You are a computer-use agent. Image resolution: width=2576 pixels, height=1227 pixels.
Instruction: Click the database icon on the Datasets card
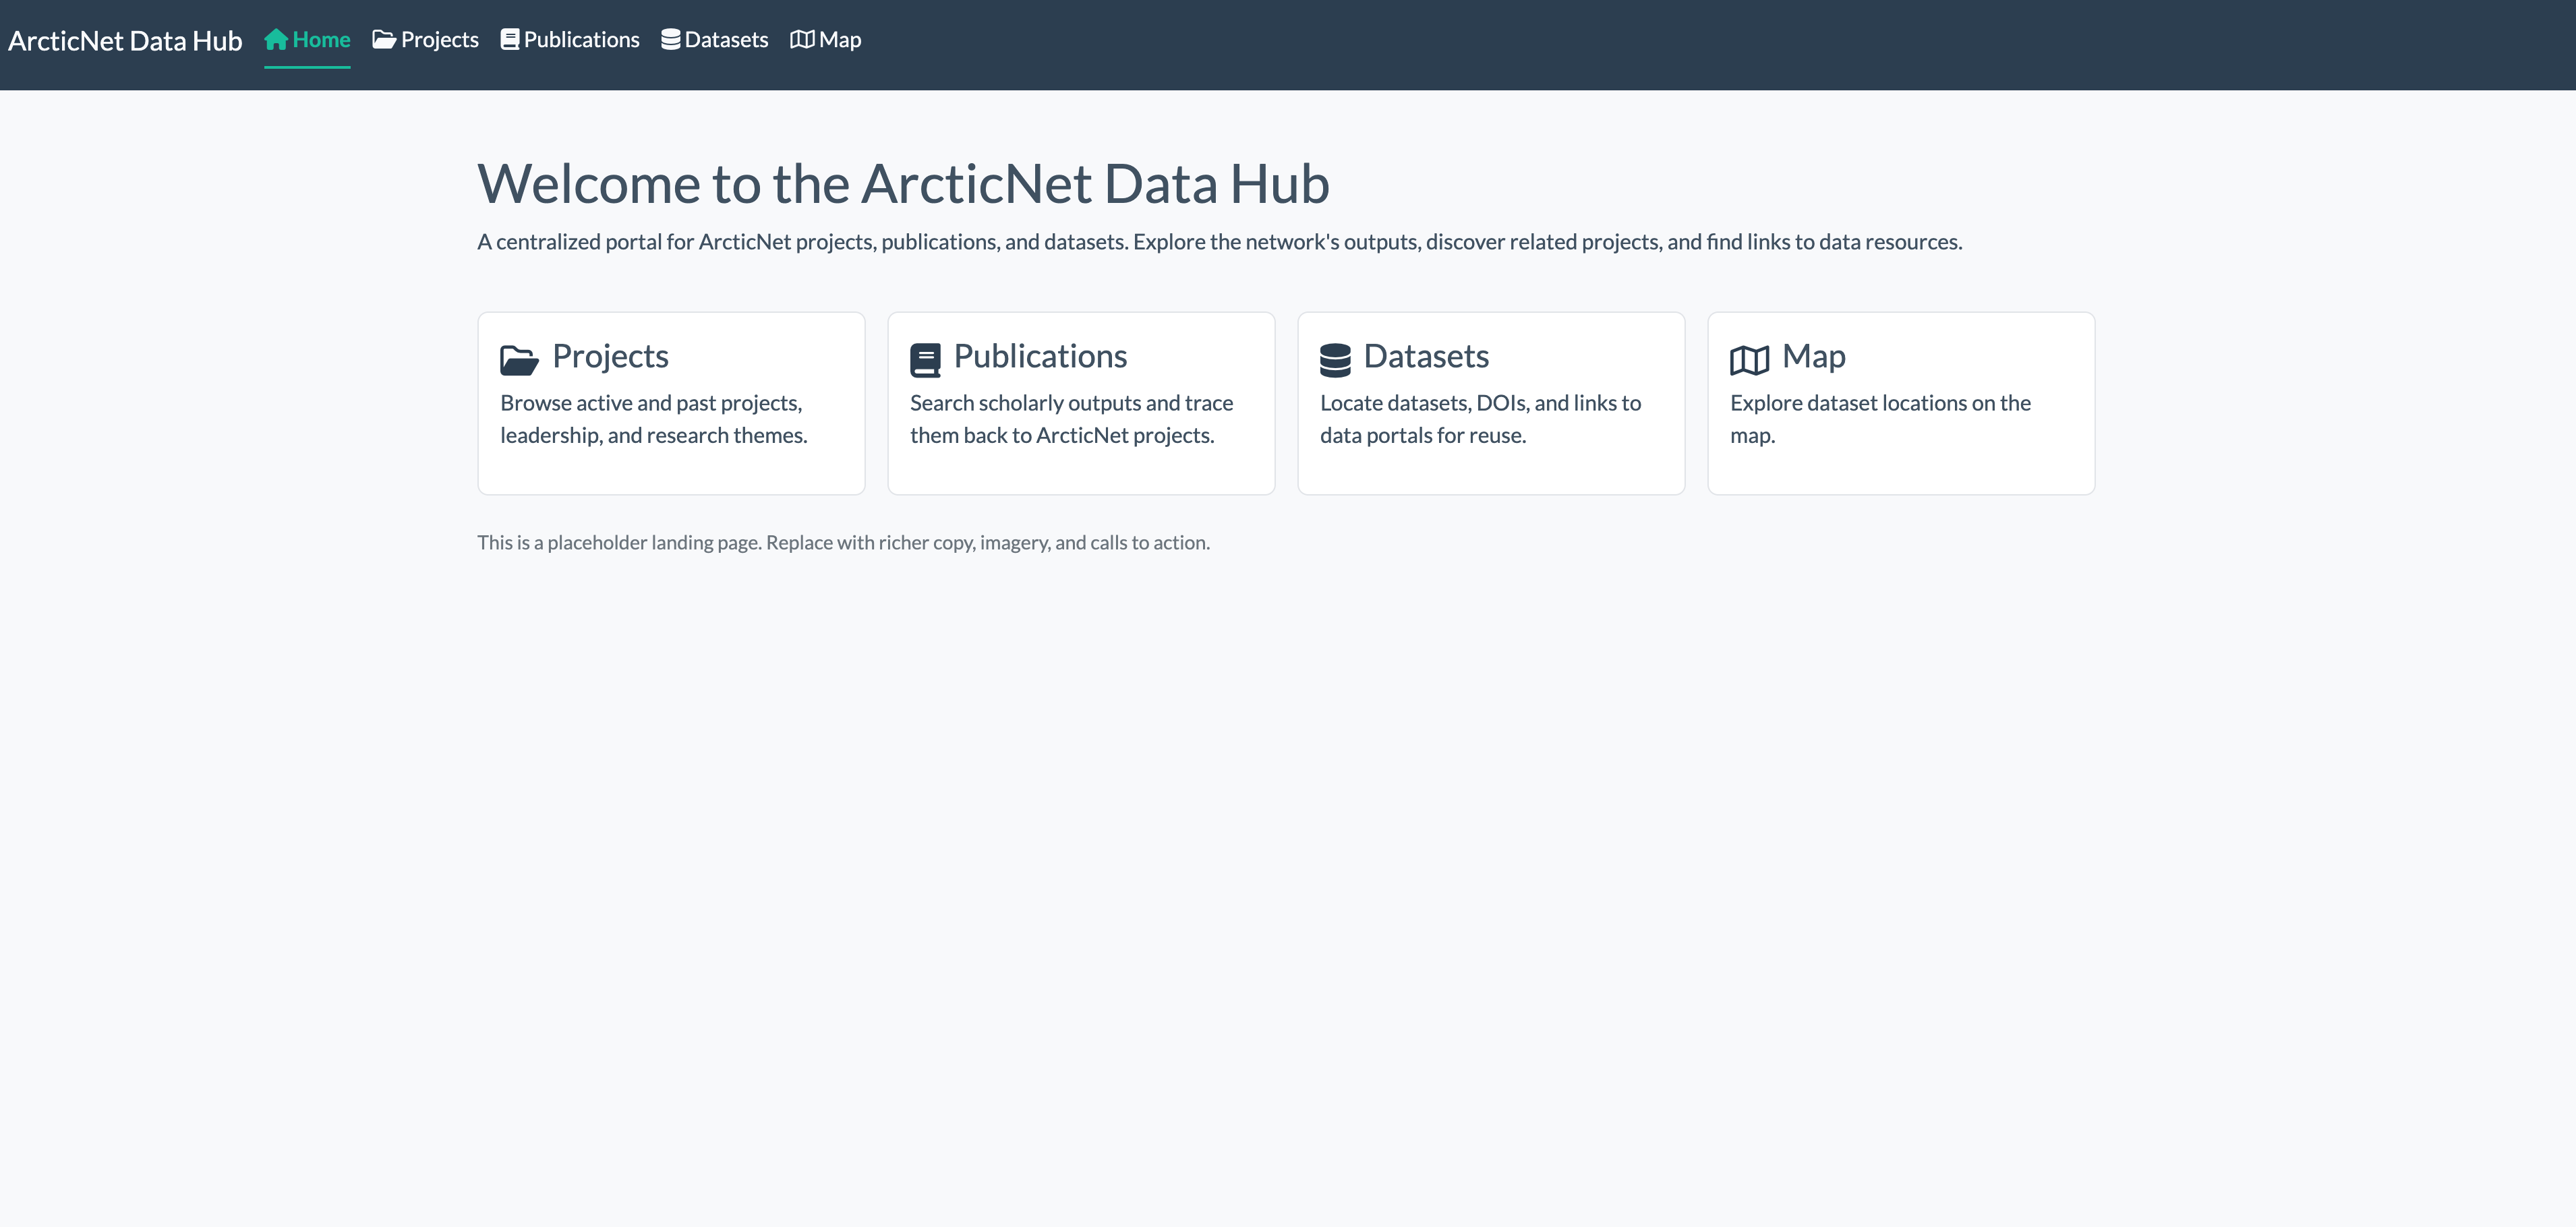(1335, 360)
